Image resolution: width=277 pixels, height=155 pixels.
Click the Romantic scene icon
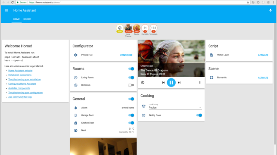(212, 77)
